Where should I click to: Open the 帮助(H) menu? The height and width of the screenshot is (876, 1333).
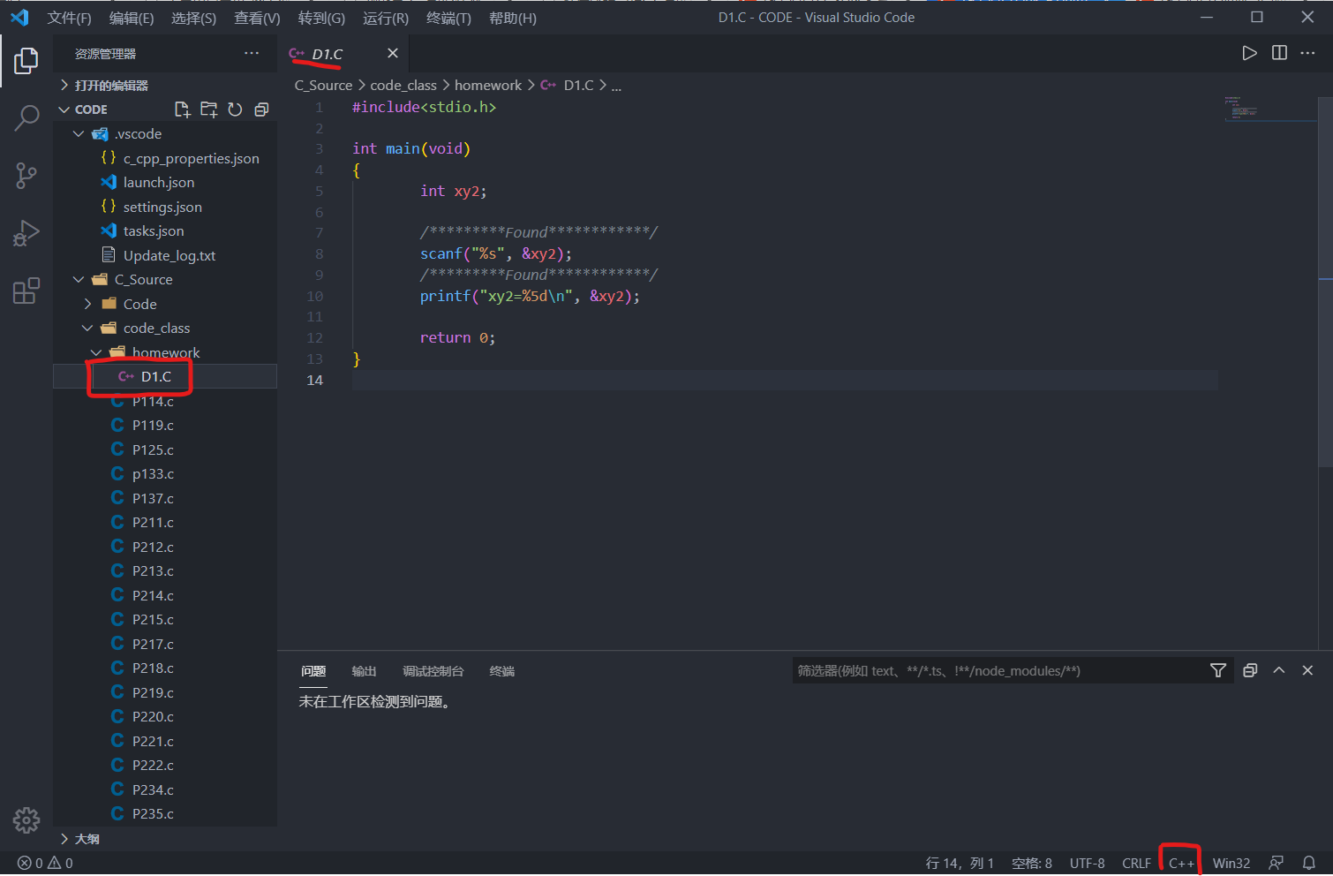point(513,18)
